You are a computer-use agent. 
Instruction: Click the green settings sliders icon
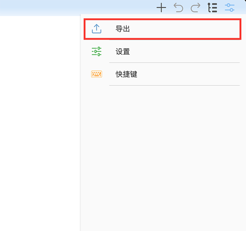coord(96,52)
